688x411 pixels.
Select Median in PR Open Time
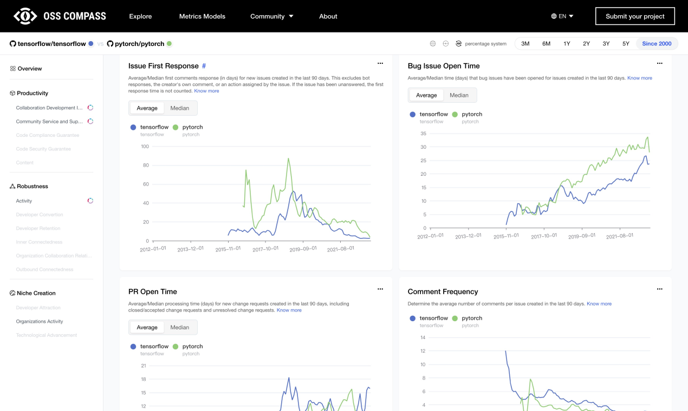point(180,327)
